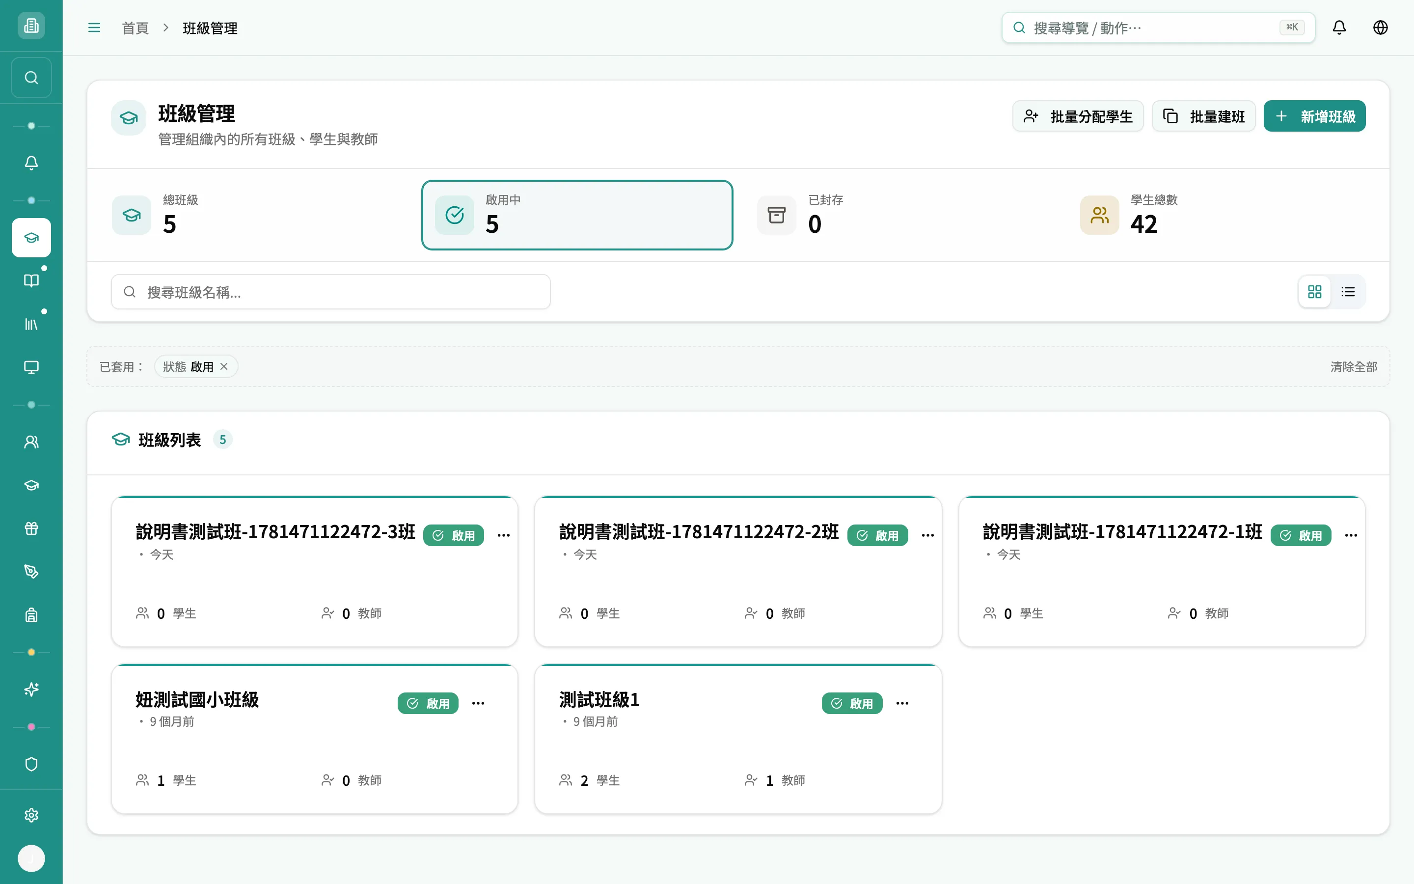Click 啟用 status badge on 妞測試國小班級

pos(428,703)
